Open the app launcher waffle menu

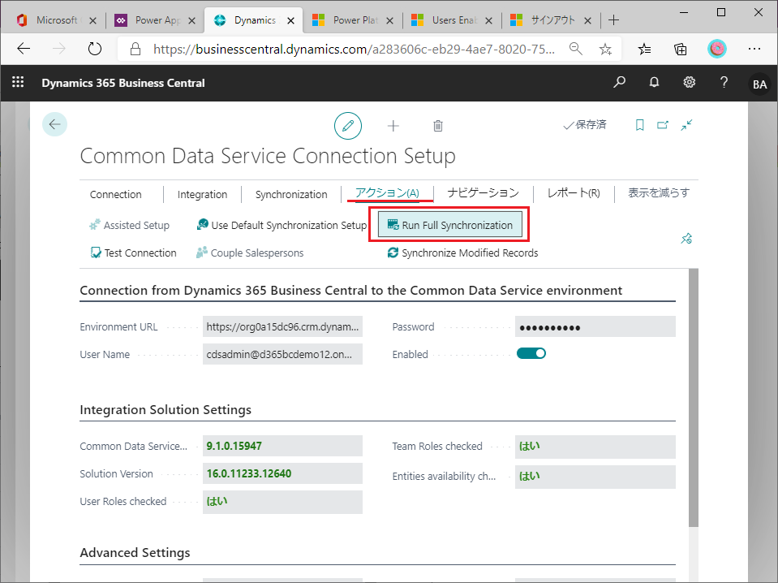point(18,82)
